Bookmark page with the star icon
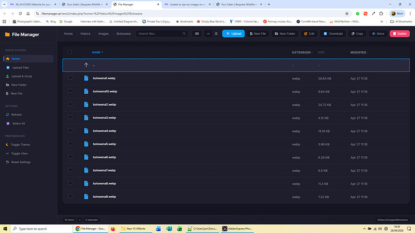415x233 pixels. click(346, 13)
